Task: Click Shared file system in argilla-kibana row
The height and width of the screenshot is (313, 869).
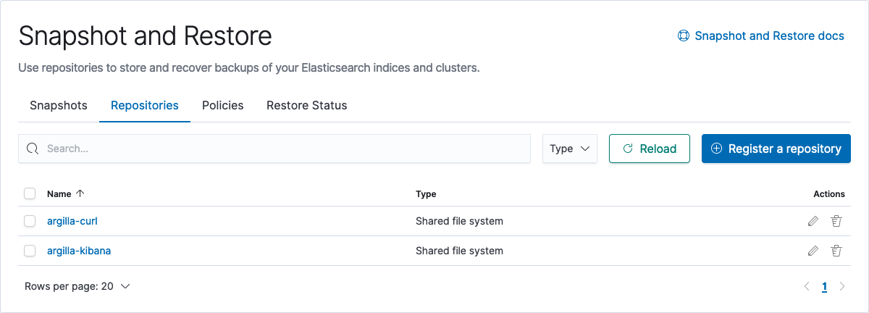Action: (x=459, y=251)
